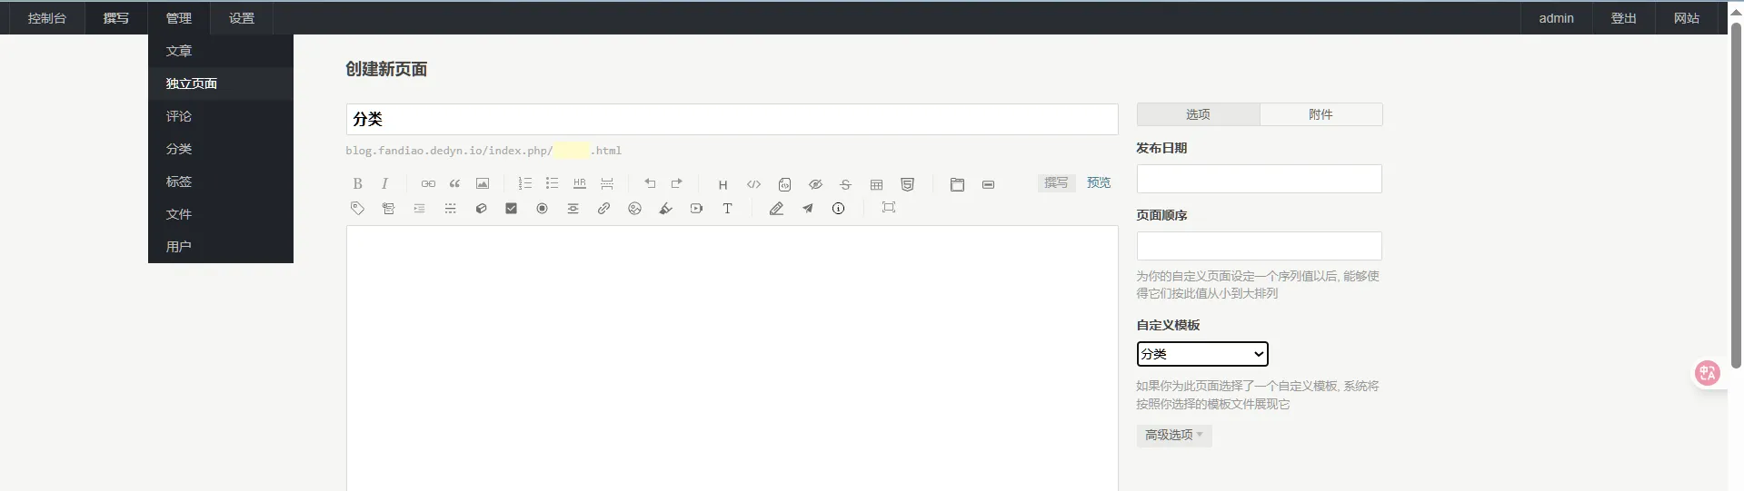Click 登出 to log out
This screenshot has width=1744, height=491.
[x=1624, y=18]
